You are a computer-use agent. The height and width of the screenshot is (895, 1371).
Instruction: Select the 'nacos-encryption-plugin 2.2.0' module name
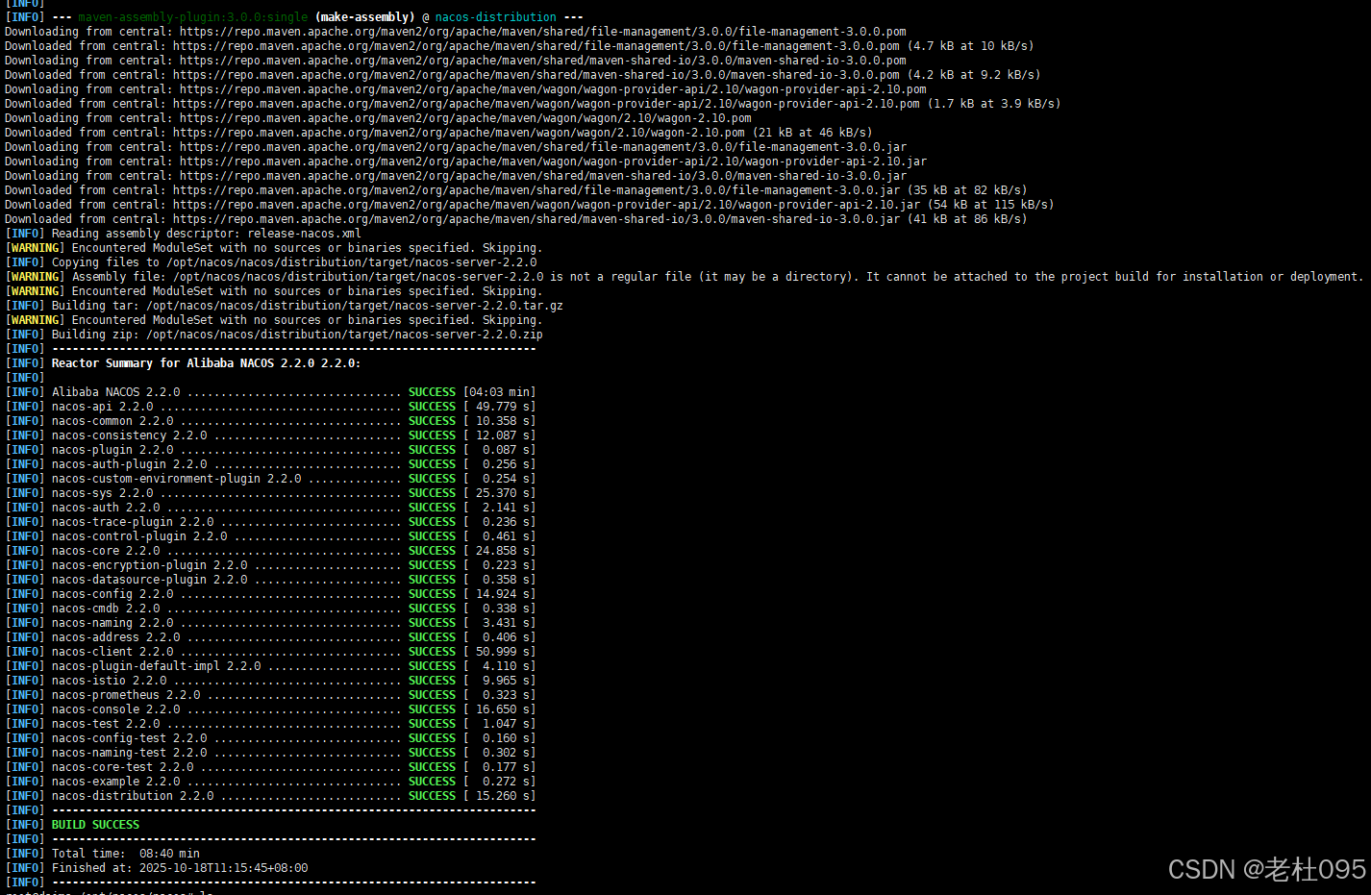(x=149, y=565)
